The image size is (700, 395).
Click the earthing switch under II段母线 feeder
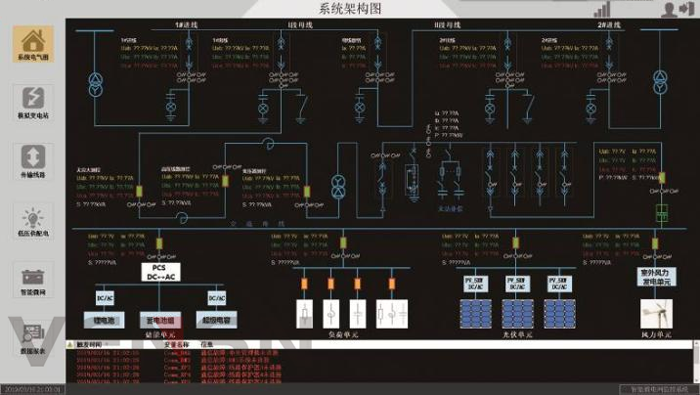[528, 108]
